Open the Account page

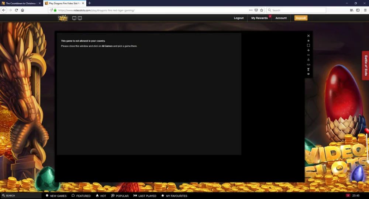[x=281, y=18]
